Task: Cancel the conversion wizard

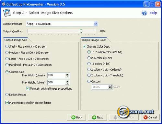Action: (150, 117)
